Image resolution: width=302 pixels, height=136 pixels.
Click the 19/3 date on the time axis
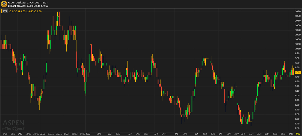click(146, 134)
